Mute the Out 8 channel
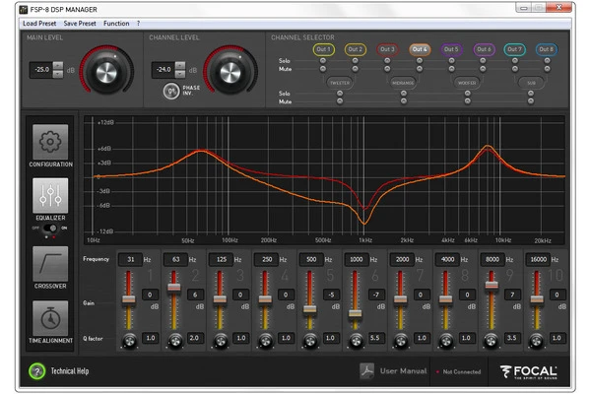This screenshot has width=591, height=394. [547, 69]
